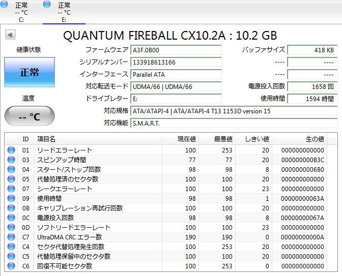
Task: Click status icon for 07 シークエラーレート
Action: (11, 189)
